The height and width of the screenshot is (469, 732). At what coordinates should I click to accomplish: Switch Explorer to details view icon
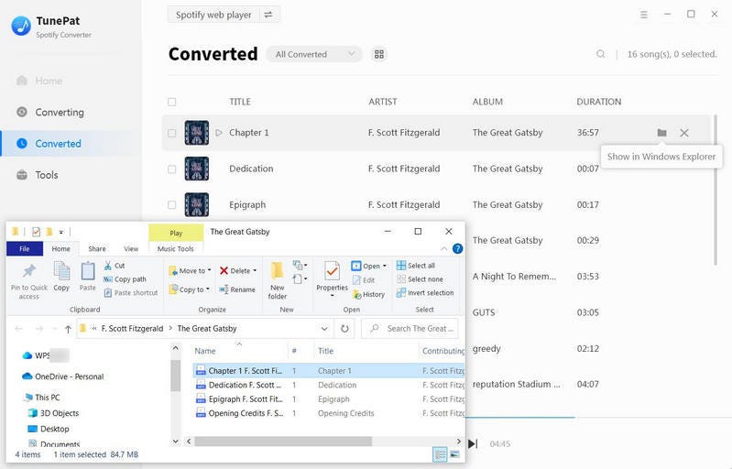pos(440,454)
